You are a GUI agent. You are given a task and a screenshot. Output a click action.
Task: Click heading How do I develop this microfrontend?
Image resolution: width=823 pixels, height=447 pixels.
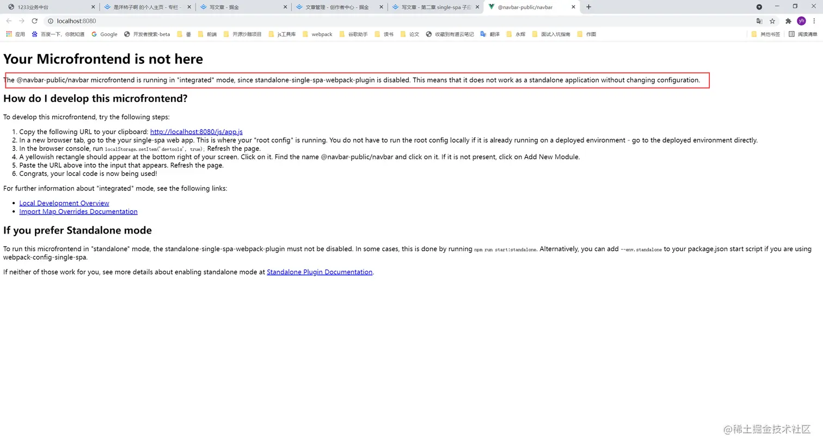pos(95,99)
